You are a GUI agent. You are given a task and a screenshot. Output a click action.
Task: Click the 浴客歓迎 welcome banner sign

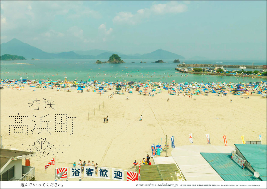tap(97, 174)
